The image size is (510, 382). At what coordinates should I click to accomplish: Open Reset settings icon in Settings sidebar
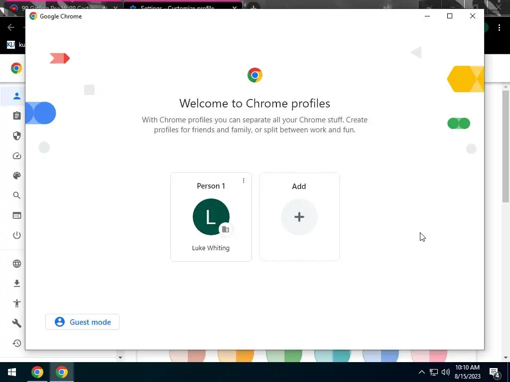tap(16, 343)
